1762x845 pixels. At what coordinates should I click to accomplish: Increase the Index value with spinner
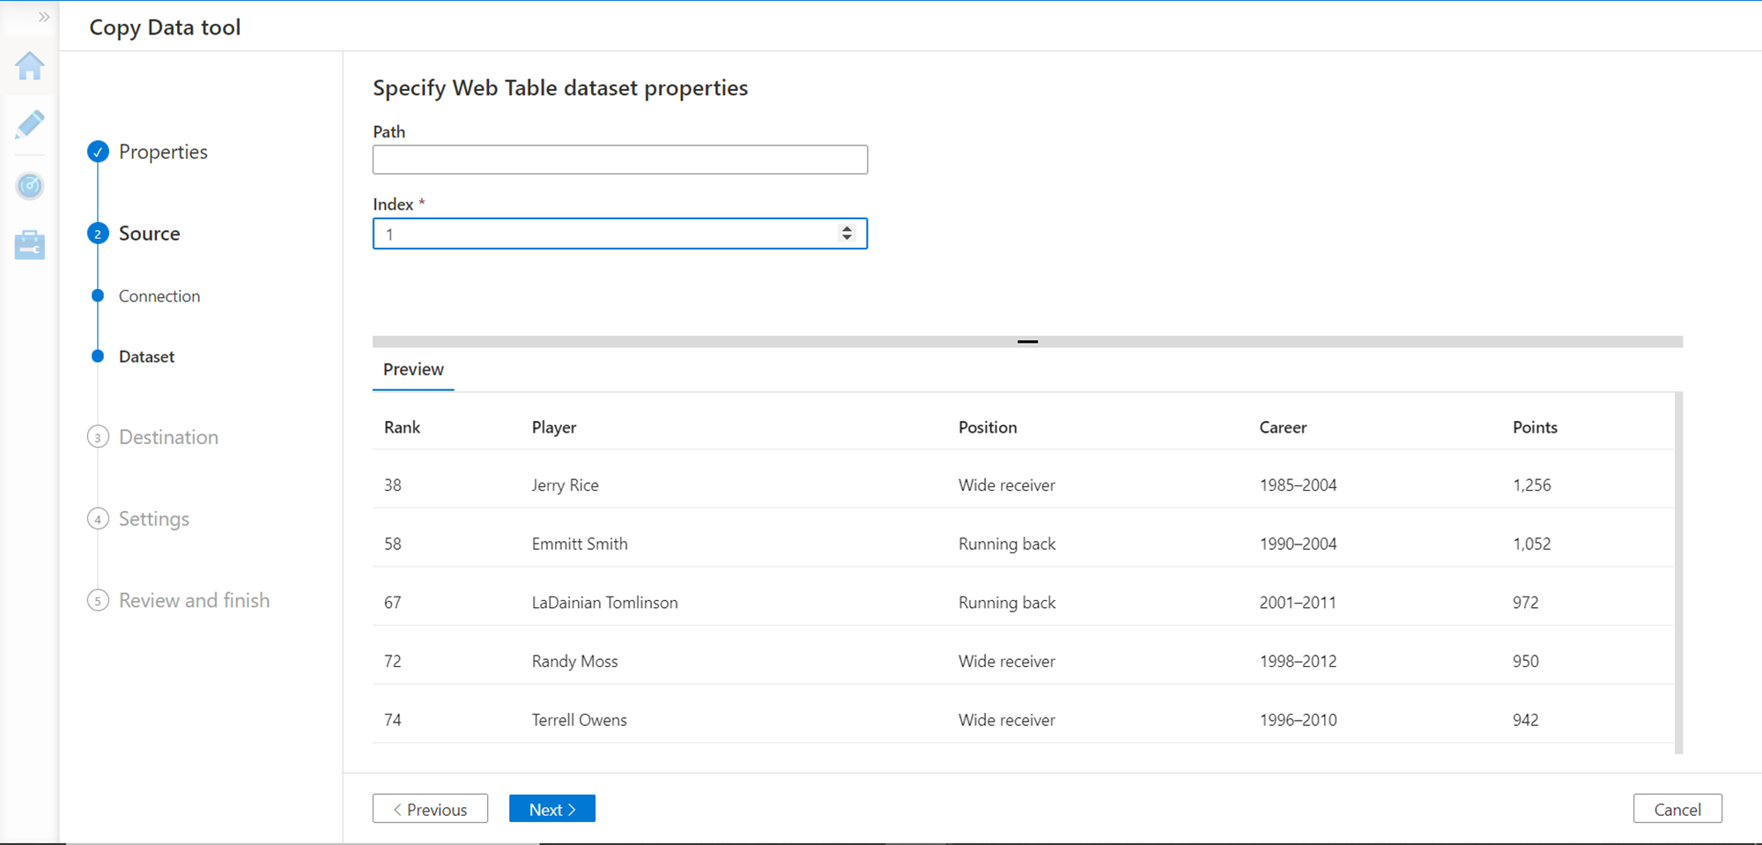click(x=847, y=228)
